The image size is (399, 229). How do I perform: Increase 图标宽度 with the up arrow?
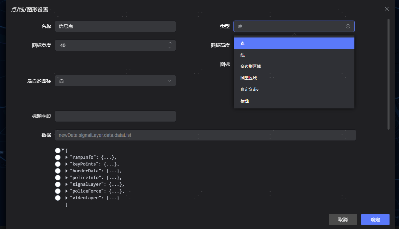(170, 43)
